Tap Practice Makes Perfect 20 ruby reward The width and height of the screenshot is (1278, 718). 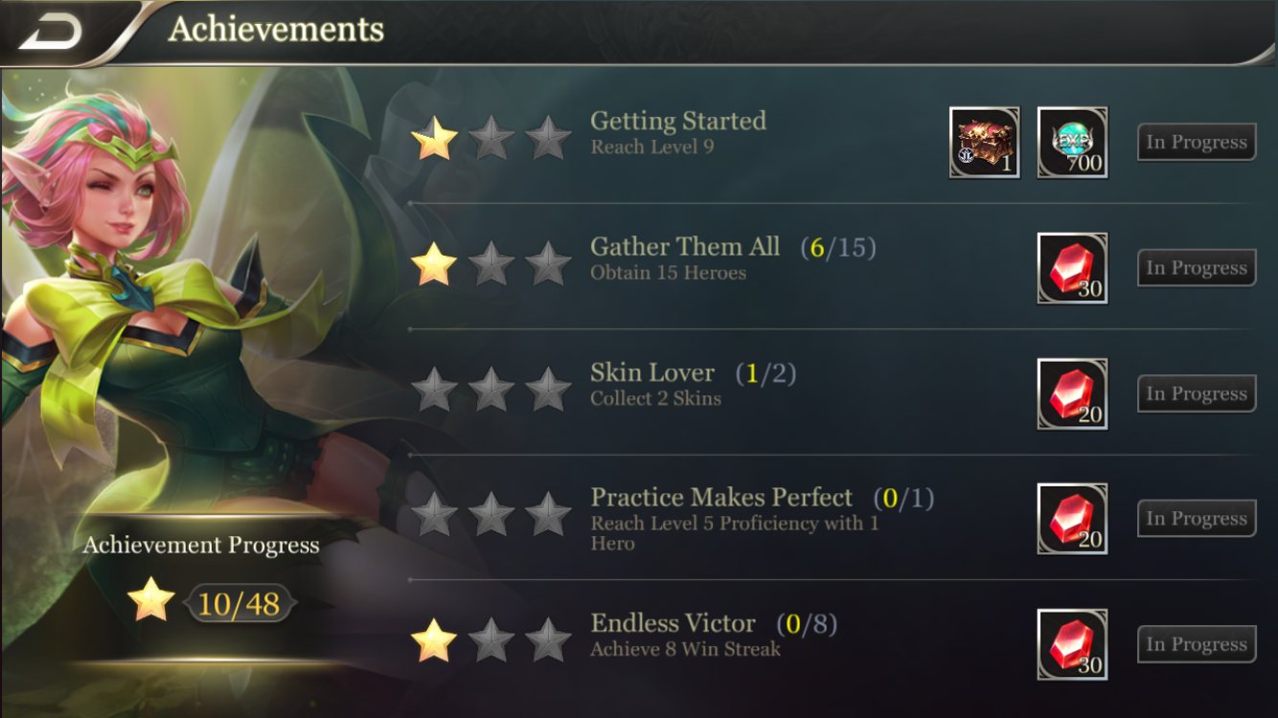(x=1073, y=519)
